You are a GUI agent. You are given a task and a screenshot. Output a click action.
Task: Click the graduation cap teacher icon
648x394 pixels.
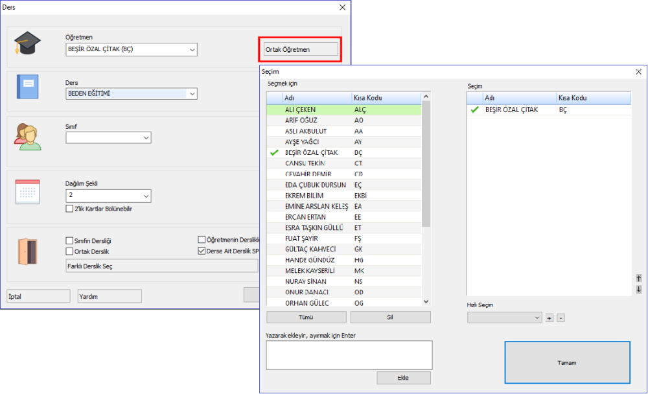point(27,43)
